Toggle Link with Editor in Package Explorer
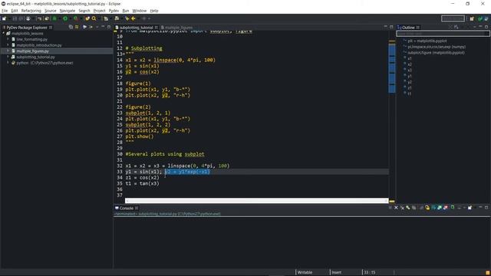 pos(77,28)
